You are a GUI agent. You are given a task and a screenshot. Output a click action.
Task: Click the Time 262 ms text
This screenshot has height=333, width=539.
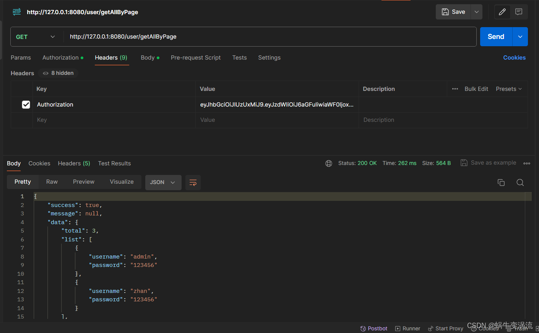click(399, 163)
